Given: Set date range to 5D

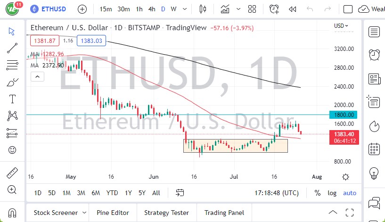Looking at the screenshot, I should pyautogui.click(x=52, y=193).
